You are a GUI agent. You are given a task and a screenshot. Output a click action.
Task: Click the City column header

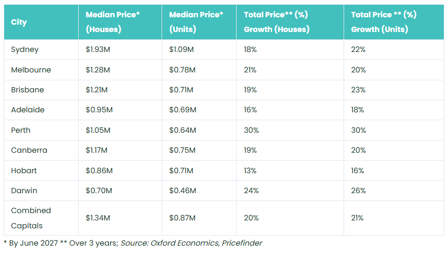(19, 22)
